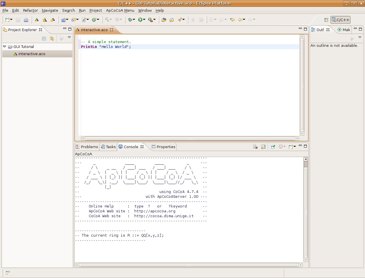365x278 pixels.
Task: Click the Clear Console icon
Action: pos(255,147)
